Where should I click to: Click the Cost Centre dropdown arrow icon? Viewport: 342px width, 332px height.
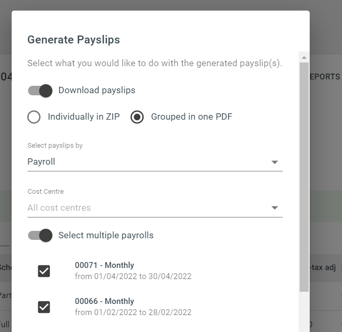[275, 208]
